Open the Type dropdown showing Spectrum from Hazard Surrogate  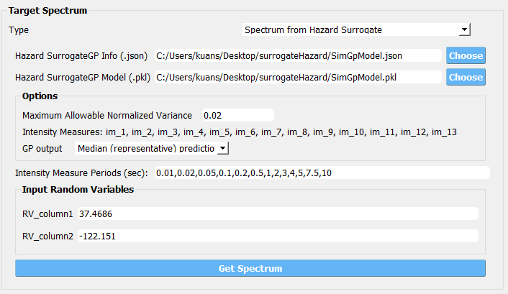[x=355, y=29]
